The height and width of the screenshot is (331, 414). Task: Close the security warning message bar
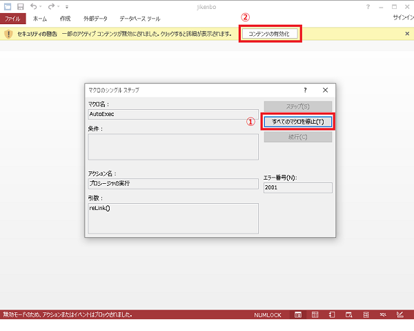tap(406, 34)
